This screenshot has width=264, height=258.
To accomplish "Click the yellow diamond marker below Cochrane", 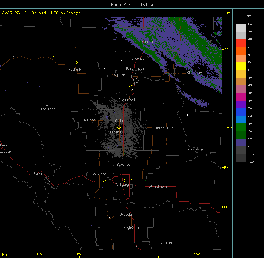I will click(104, 181).
